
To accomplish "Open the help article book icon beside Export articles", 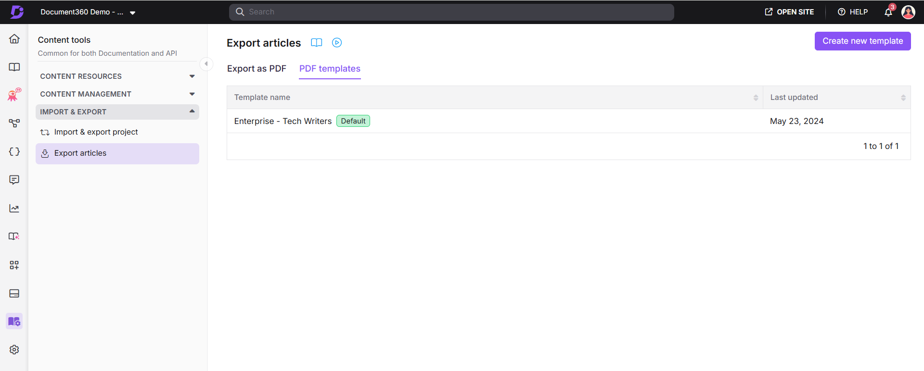I will coord(316,43).
